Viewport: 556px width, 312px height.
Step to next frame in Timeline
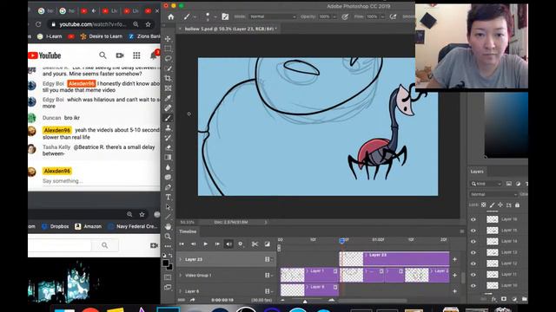(x=217, y=244)
